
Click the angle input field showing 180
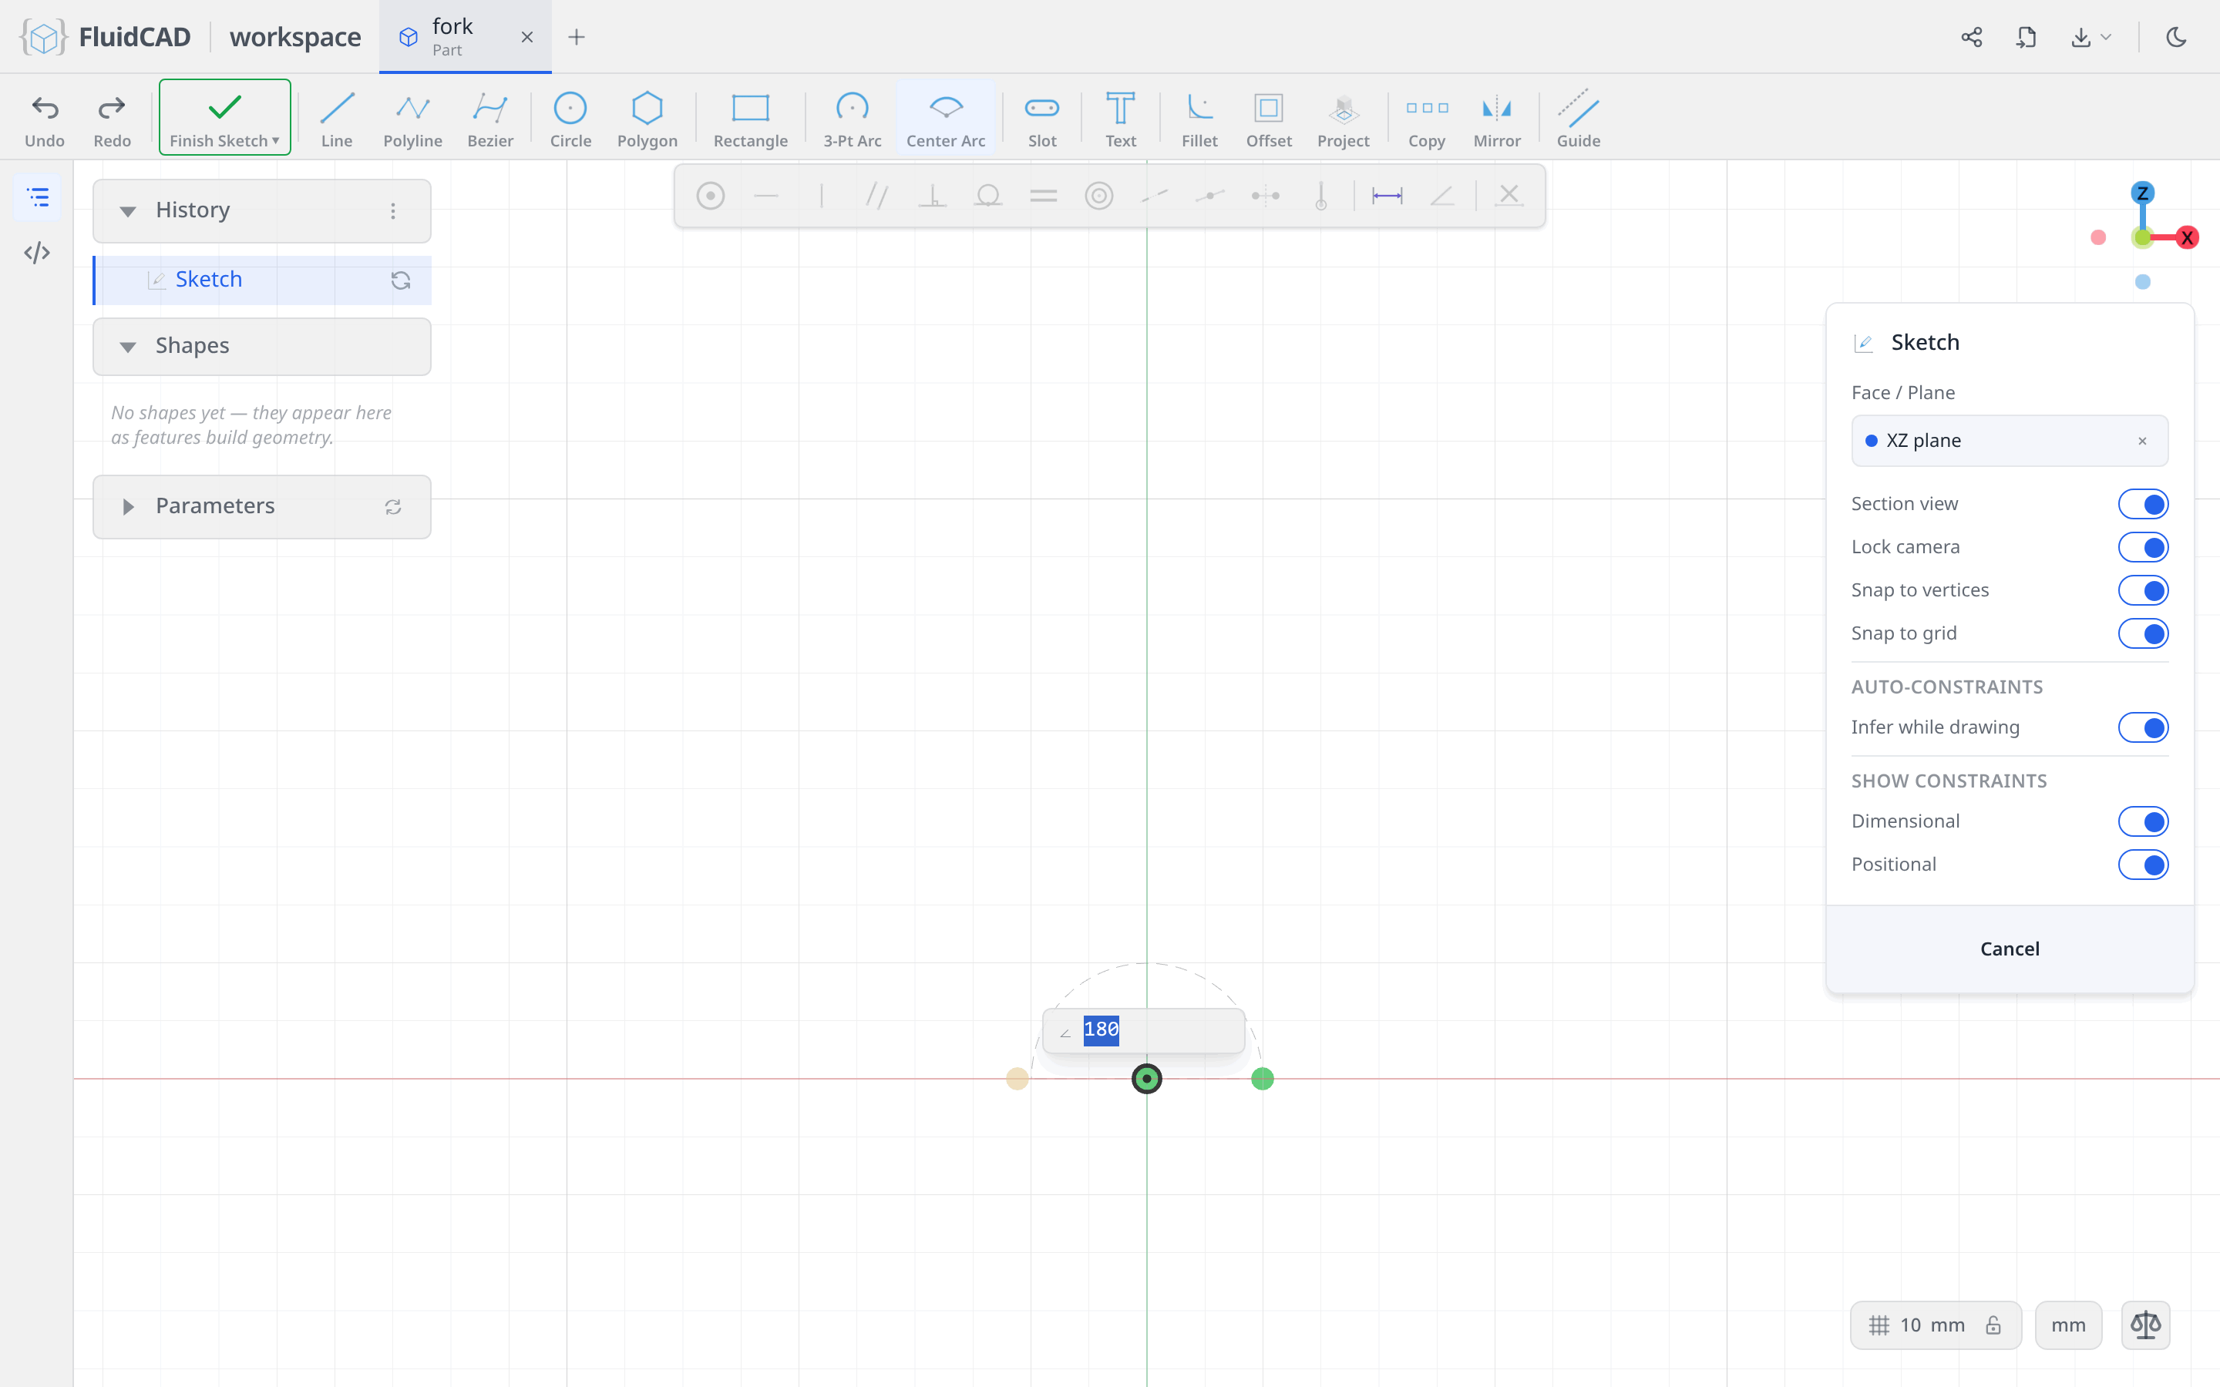tap(1143, 1030)
